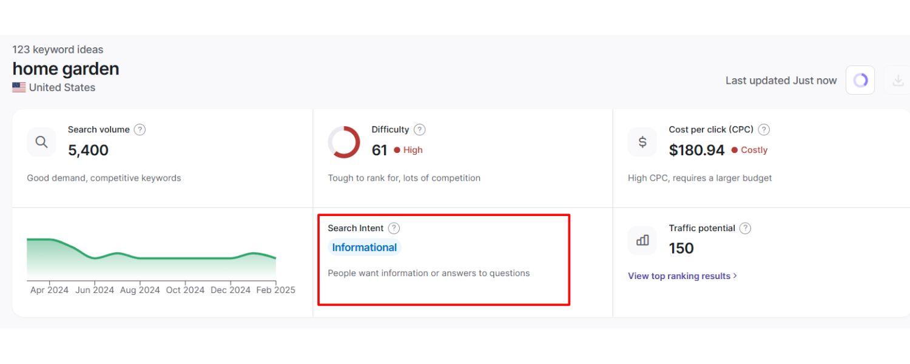Image resolution: width=910 pixels, height=364 pixels.
Task: Click the United States flag icon
Action: click(x=19, y=87)
